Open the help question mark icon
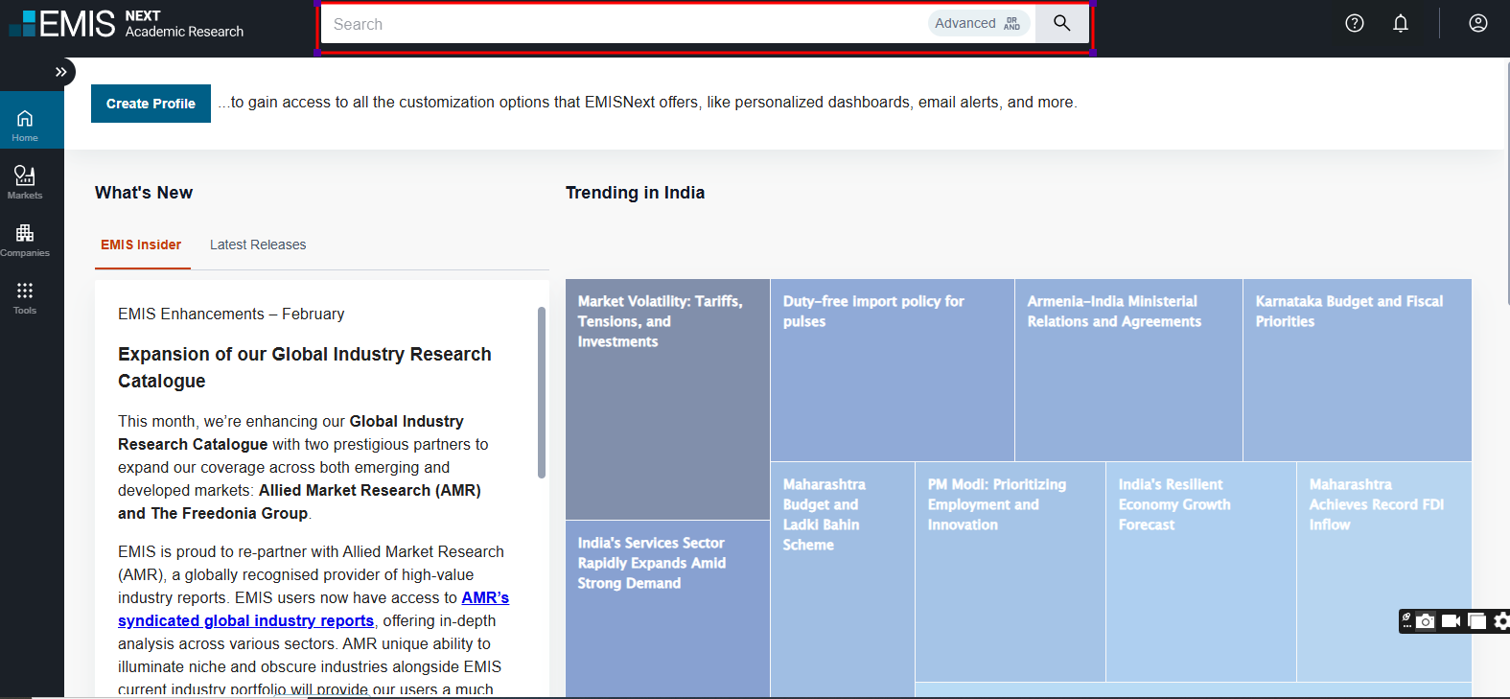 pos(1354,23)
